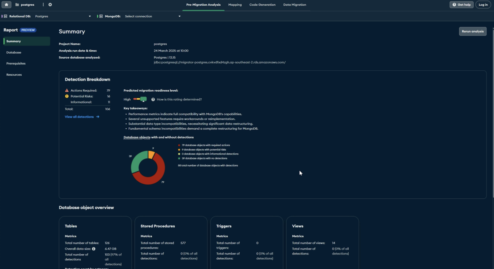Click 39 database objects with no detections

pos(205,158)
